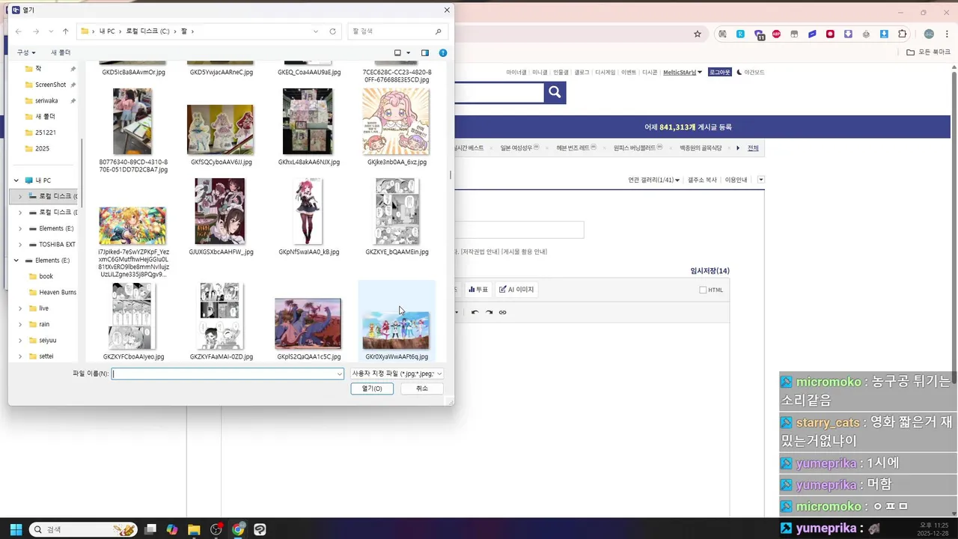Screen dimensions: 958x539
Task: Open File Explorer from taskbar
Action: [x=194, y=529]
